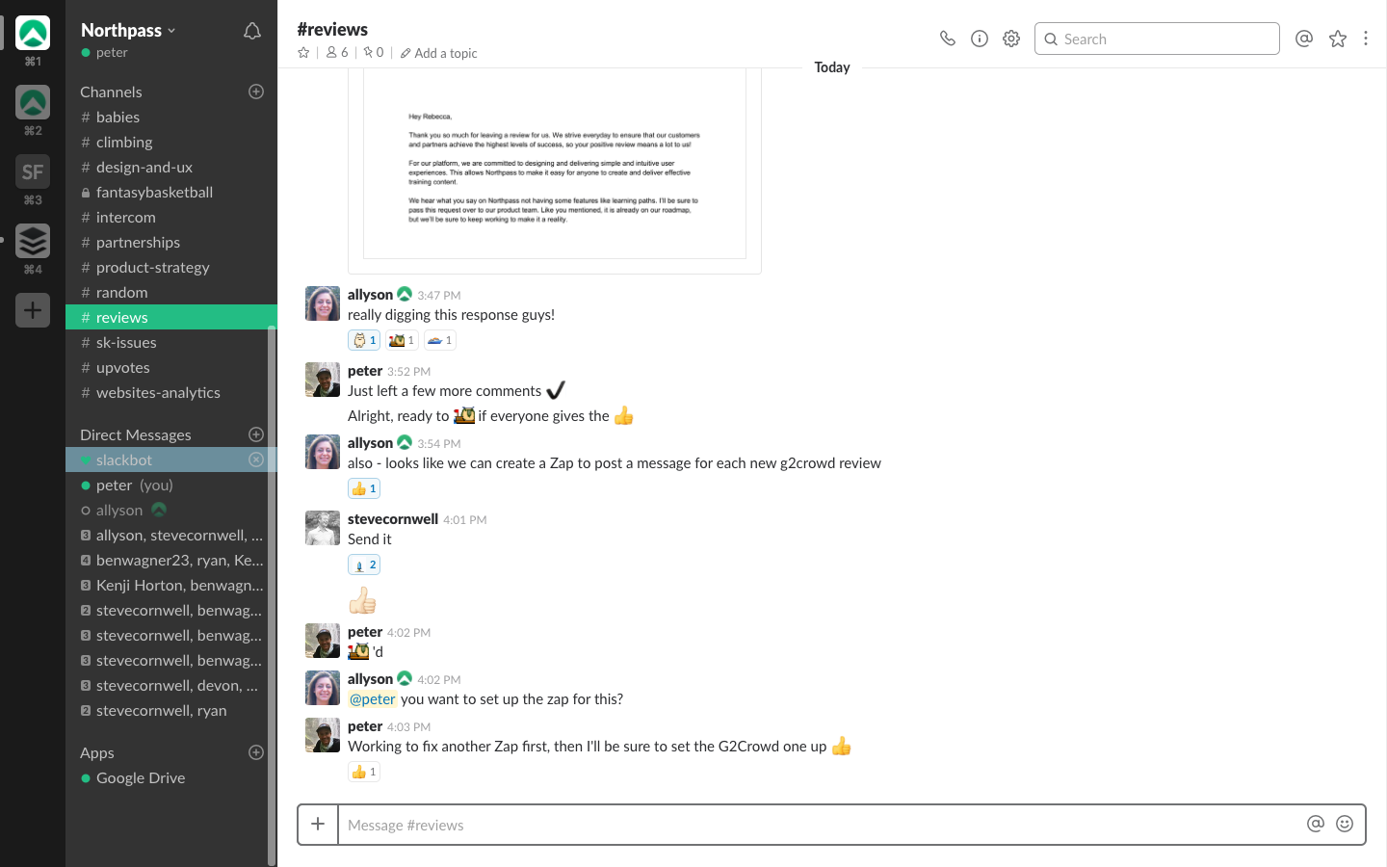Add a new channel with plus icon
This screenshot has height=867, width=1387.
point(256,92)
